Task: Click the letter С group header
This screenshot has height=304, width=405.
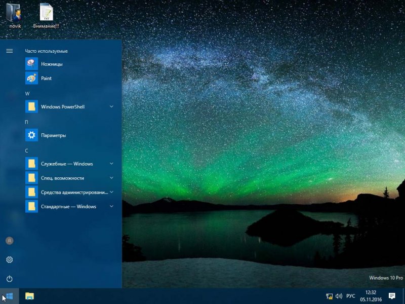Action: pos(26,150)
